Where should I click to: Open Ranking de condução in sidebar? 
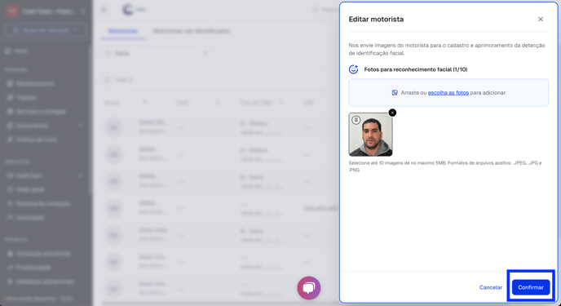[x=43, y=204]
